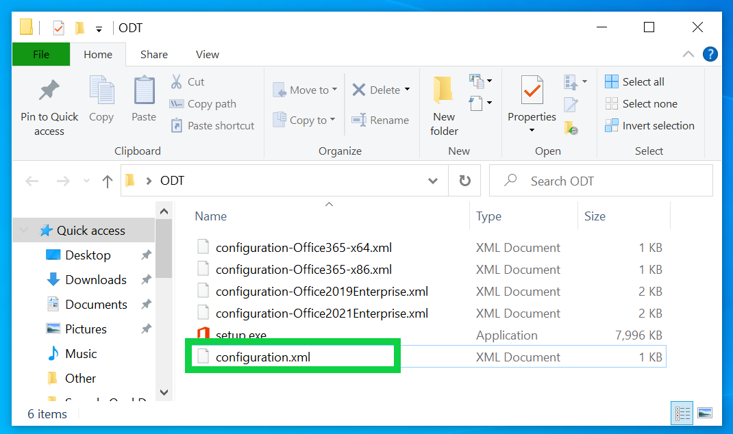Customize Quick Access Toolbar dropdown
The height and width of the screenshot is (434, 733).
(99, 29)
